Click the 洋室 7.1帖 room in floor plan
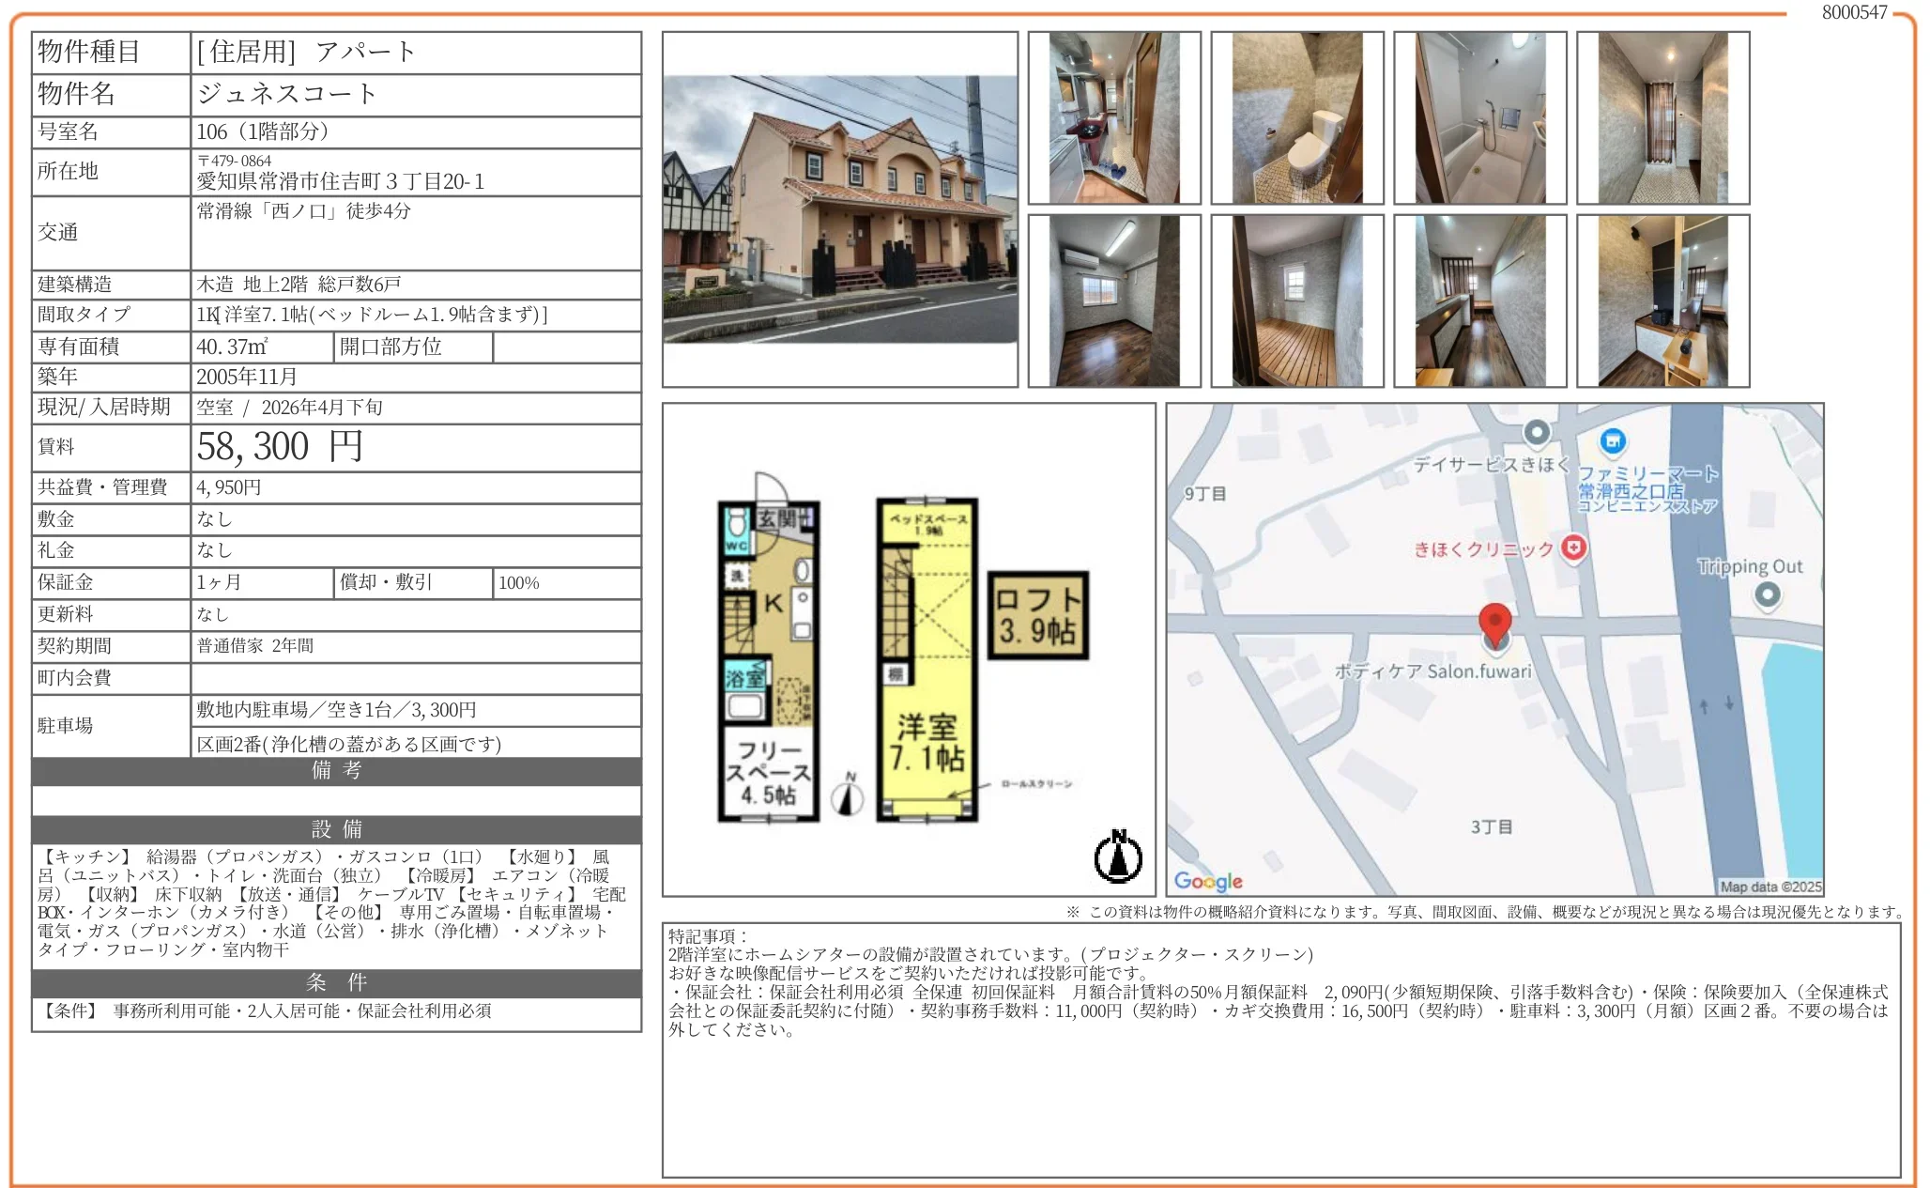 click(926, 742)
